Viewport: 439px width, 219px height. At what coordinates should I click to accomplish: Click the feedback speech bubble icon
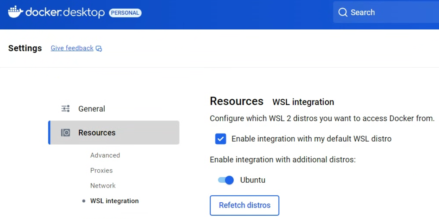[x=99, y=49]
